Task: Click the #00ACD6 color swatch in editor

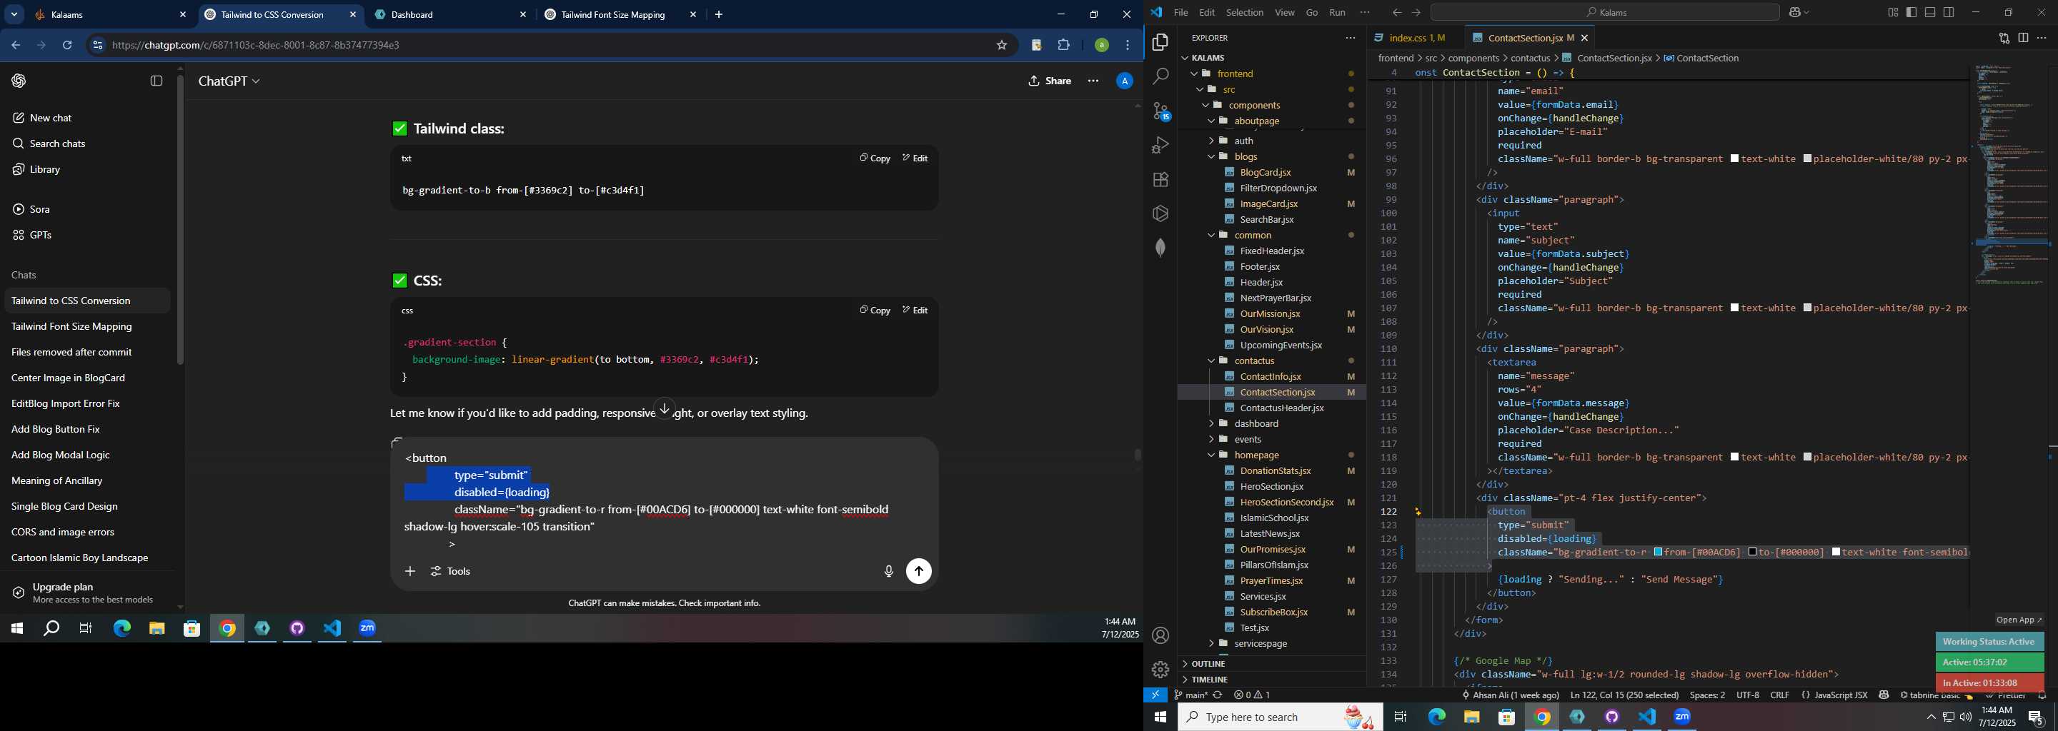Action: click(x=1659, y=553)
